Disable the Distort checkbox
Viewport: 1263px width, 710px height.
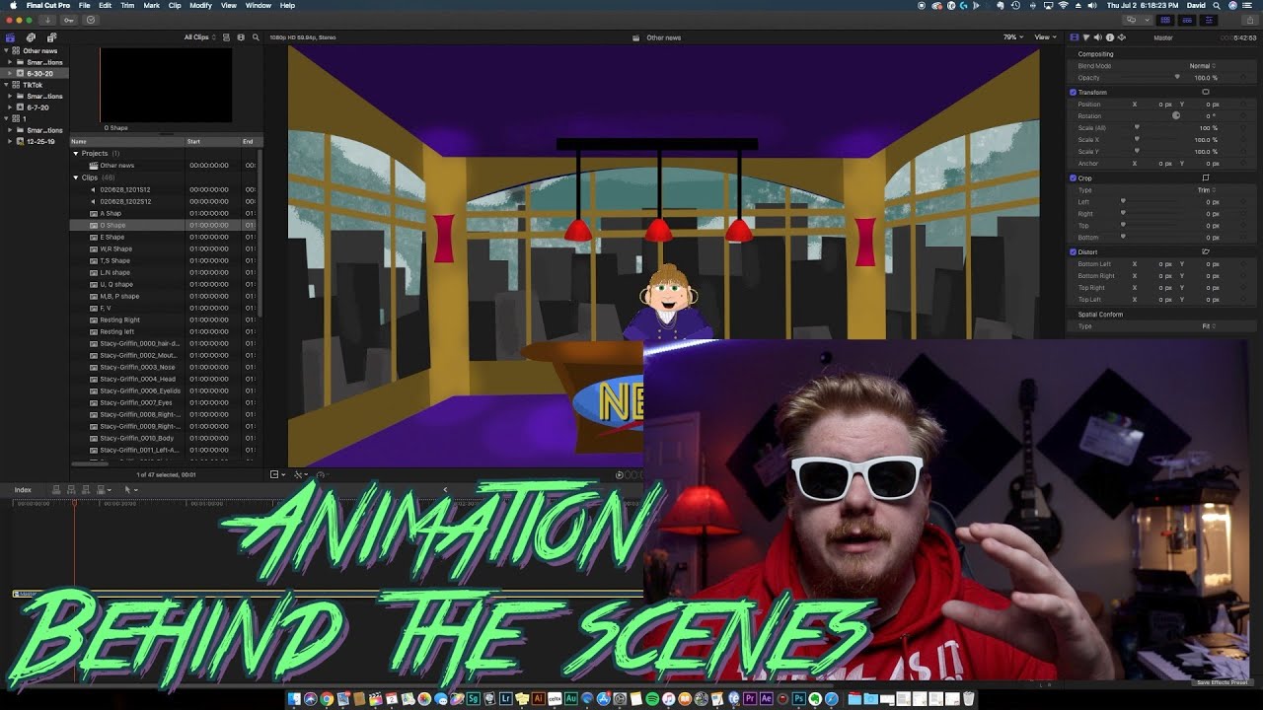point(1073,251)
